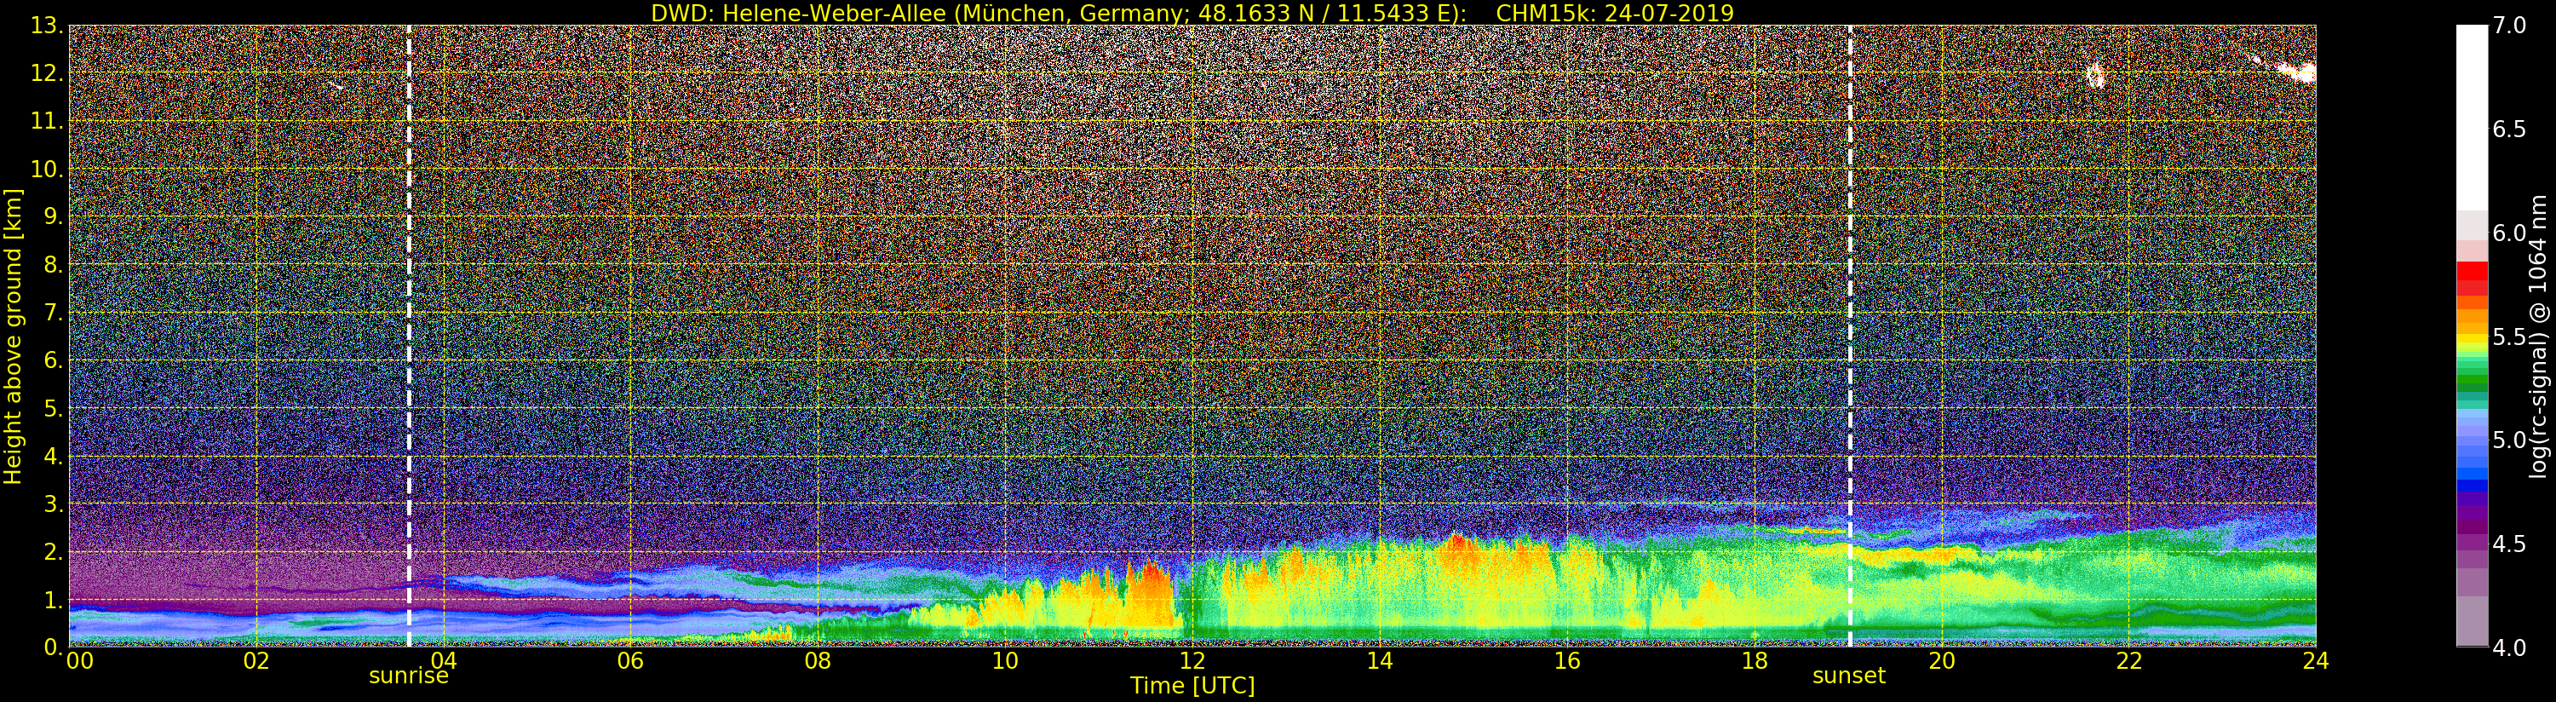The height and width of the screenshot is (702, 2556).
Task: Click the 13 tick on the height axis
Action: tap(46, 26)
